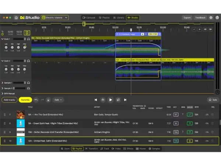Expand BPM Manual lane
This screenshot has height=166, width=221.
(x=3, y=93)
